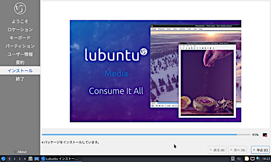271x162 pixels.
Task: Select the 終了 step in sidebar
Action: click(x=20, y=79)
